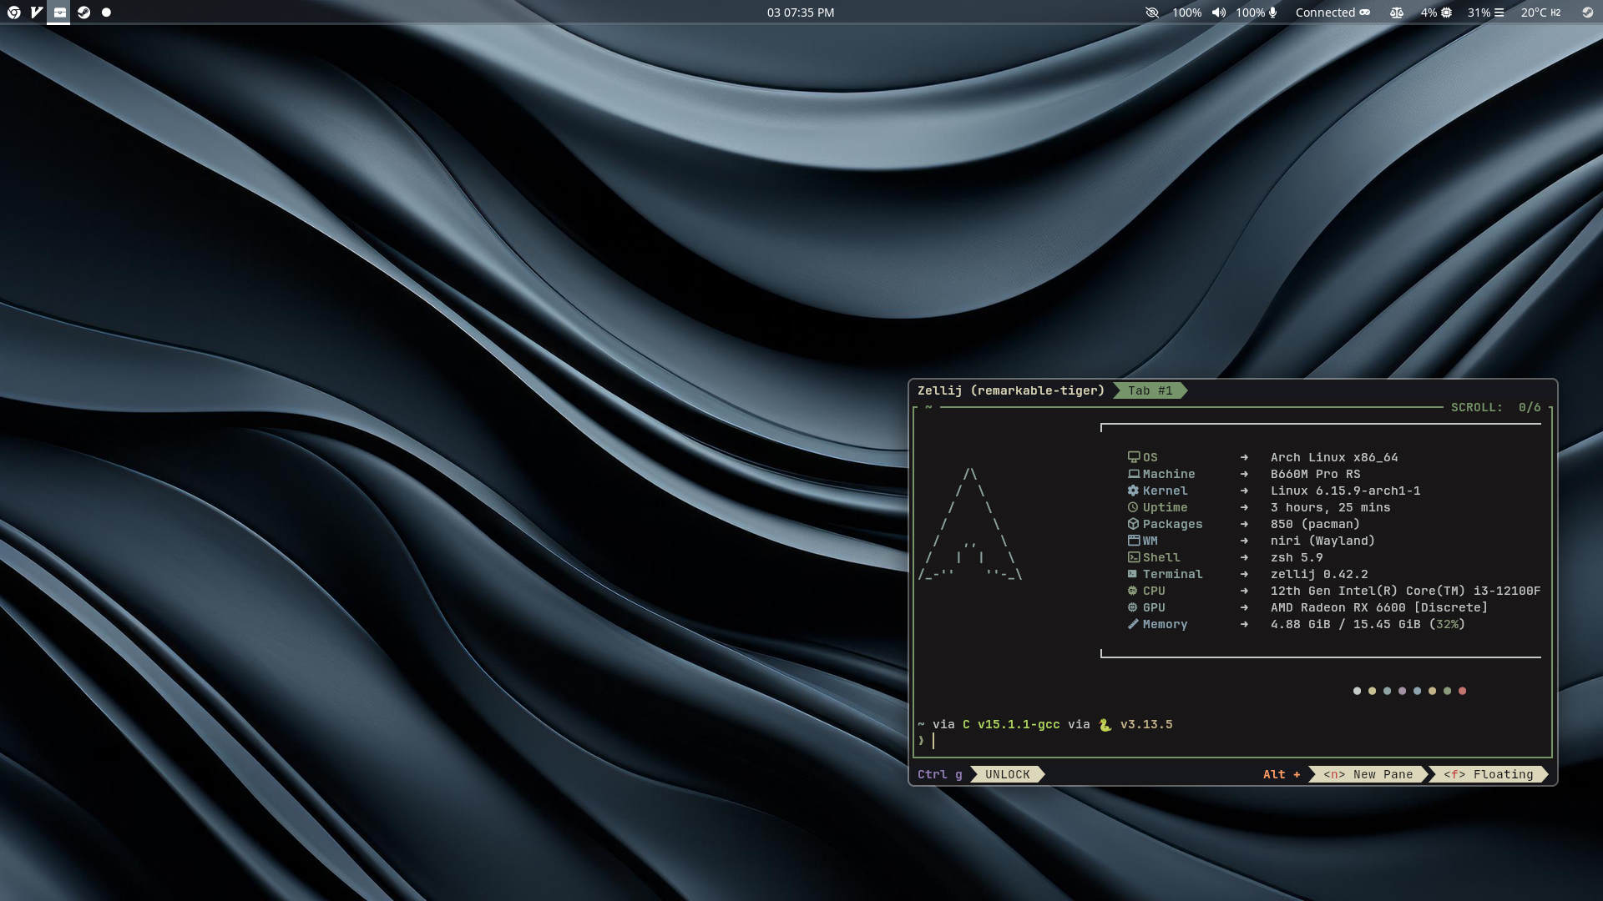1603x901 pixels.
Task: Click the Shell prompt icon
Action: [x=1134, y=557]
